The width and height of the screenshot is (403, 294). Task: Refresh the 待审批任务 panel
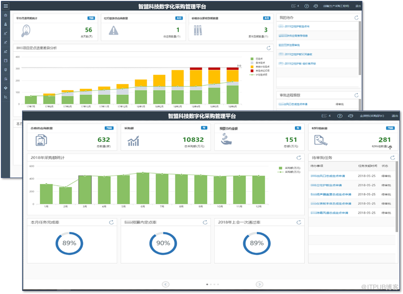point(392,158)
